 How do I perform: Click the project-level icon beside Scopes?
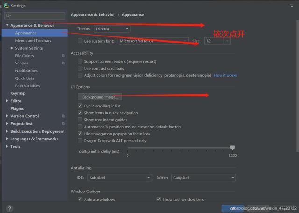pyautogui.click(x=63, y=63)
